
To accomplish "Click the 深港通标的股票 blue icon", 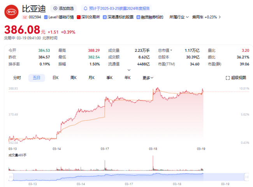I will [105, 17].
